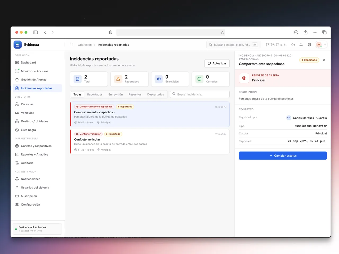
Task: Open browser downloads icon
Action: (296, 32)
